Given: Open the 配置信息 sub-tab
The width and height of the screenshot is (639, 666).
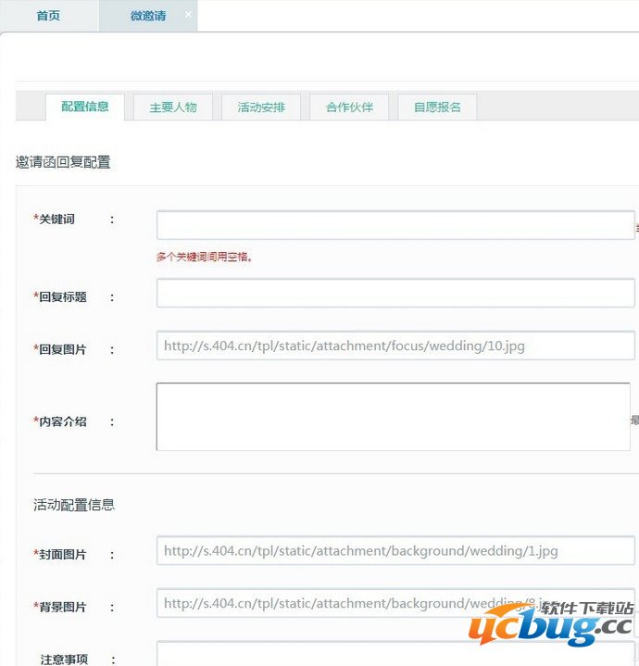Looking at the screenshot, I should coord(85,107).
